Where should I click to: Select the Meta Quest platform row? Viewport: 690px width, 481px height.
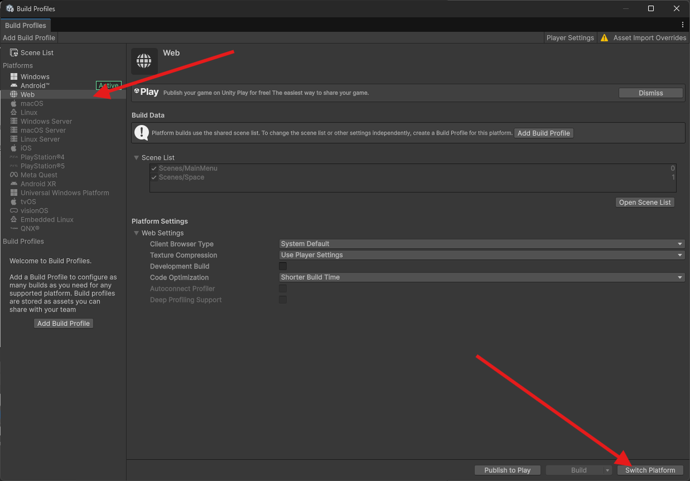pyautogui.click(x=63, y=175)
